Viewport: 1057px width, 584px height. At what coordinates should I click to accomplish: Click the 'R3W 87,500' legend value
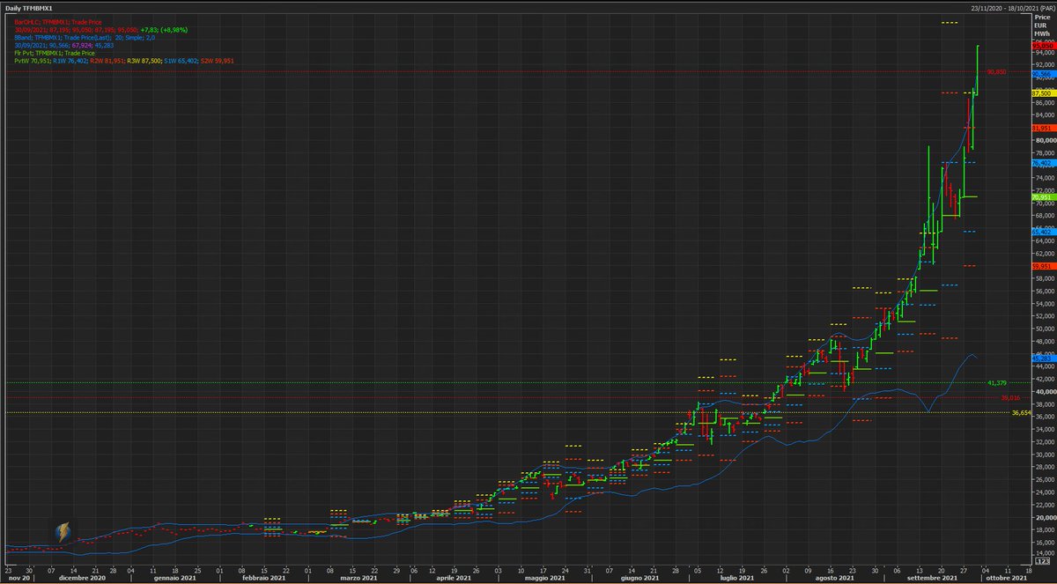[x=144, y=61]
